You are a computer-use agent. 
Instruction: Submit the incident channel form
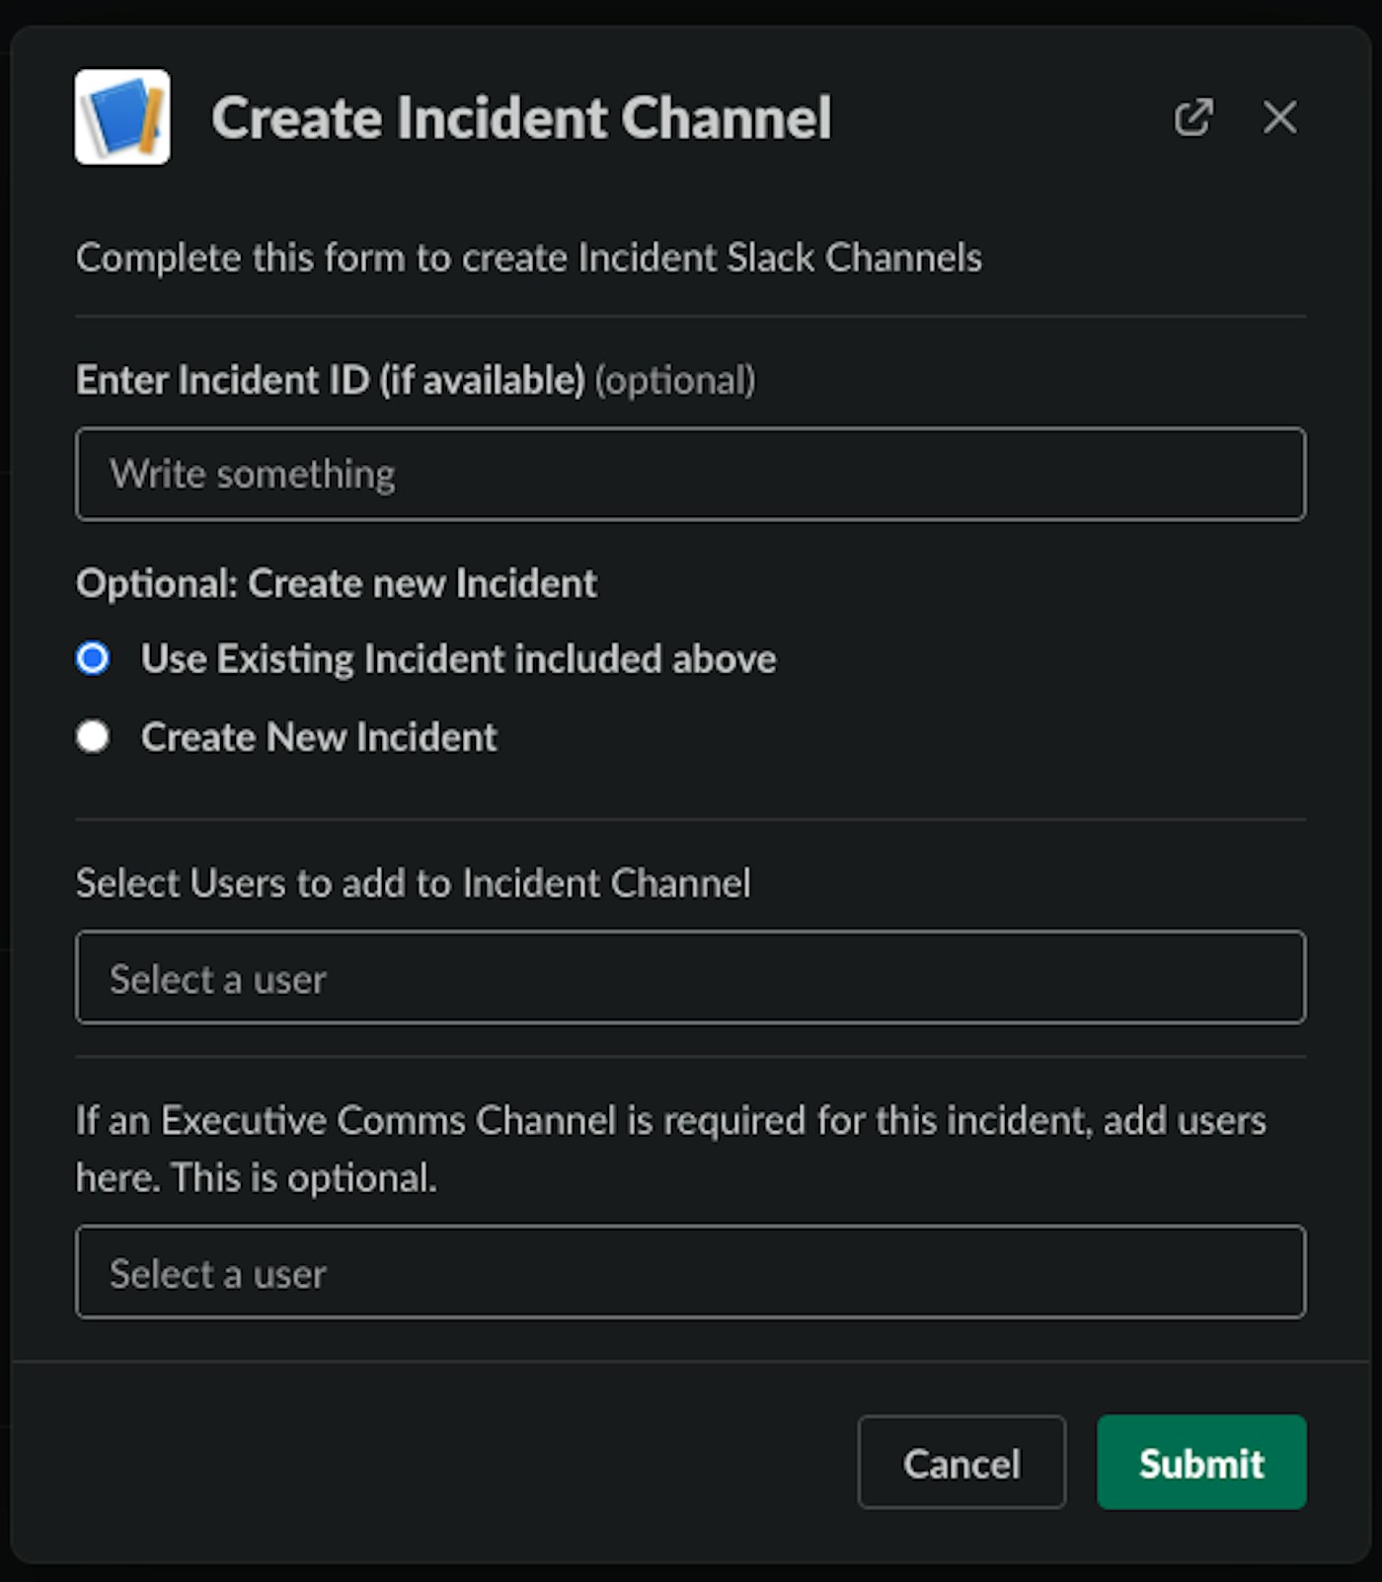[1200, 1463]
